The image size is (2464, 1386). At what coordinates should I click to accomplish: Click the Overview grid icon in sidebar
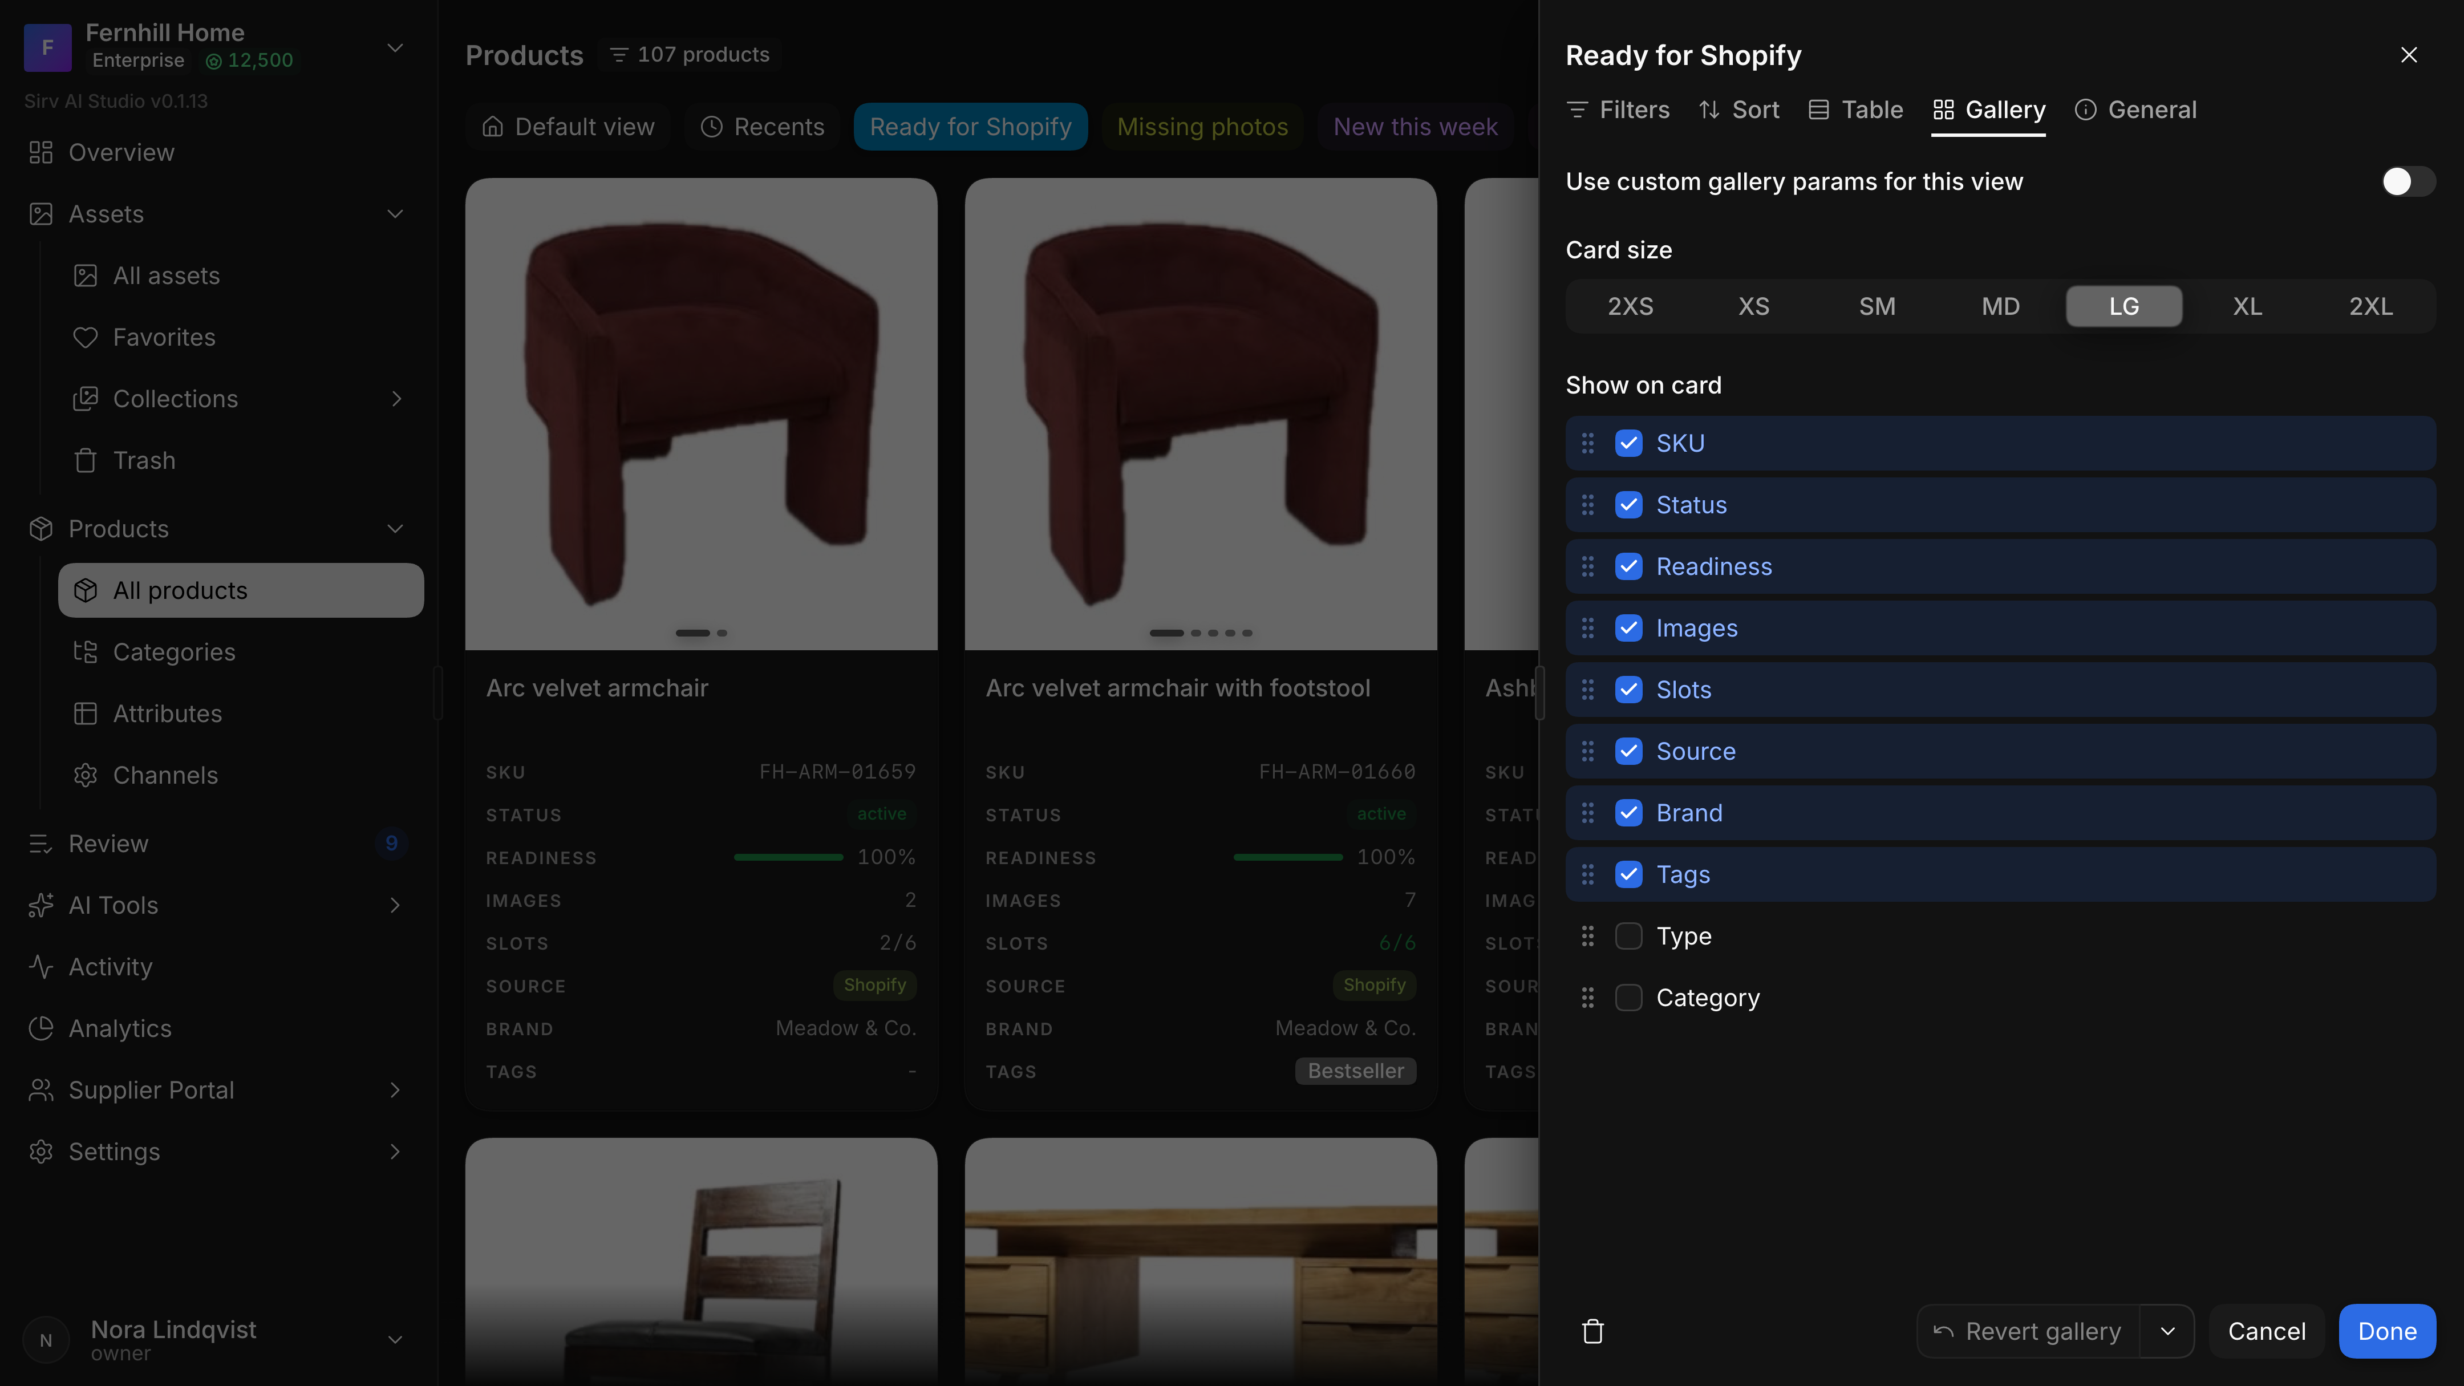pos(40,152)
